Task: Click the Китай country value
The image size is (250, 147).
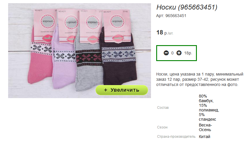Action: click(204, 137)
